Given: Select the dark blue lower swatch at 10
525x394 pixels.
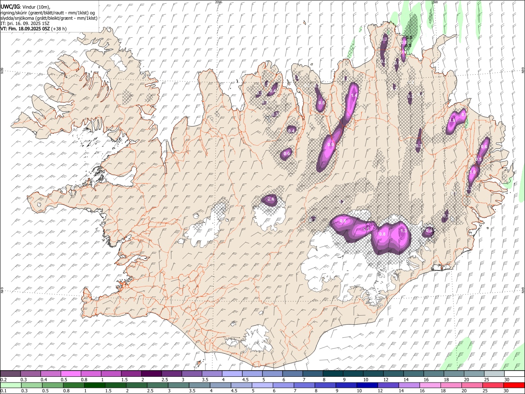Looking at the screenshot, I should [367, 385].
